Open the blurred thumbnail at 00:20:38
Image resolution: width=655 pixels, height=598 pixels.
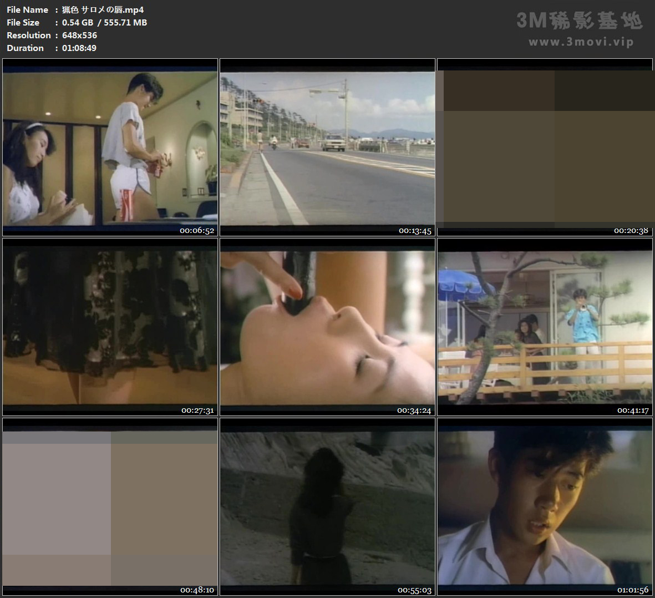coord(545,147)
